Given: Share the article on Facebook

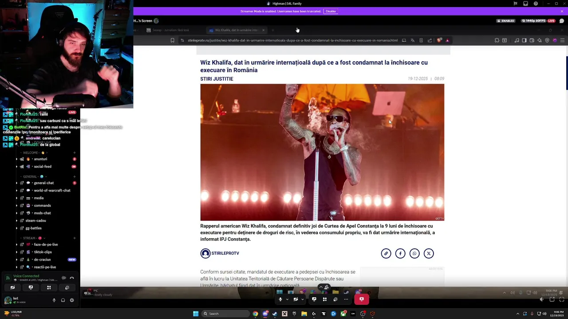Looking at the screenshot, I should tap(400, 253).
